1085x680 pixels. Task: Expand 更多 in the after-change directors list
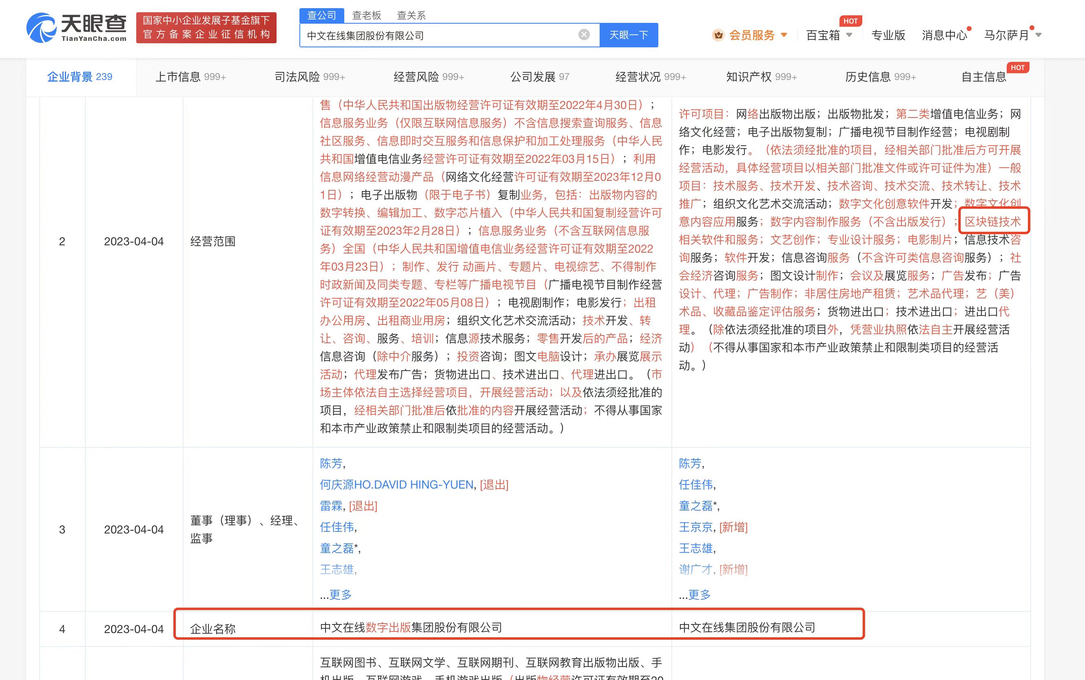click(x=700, y=595)
